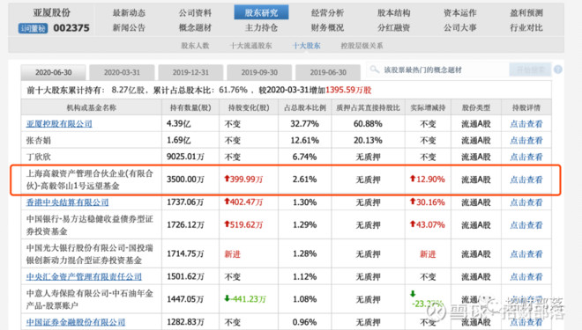This screenshot has width=582, height=330.
Task: Click the 实际增减持 column header
Action: [428, 107]
